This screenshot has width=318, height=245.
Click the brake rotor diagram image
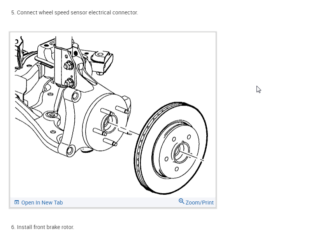click(113, 115)
